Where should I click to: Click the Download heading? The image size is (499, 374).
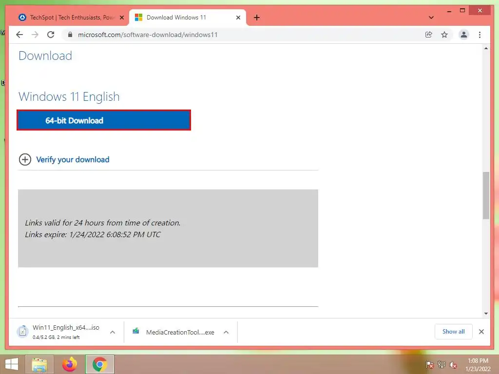45,56
